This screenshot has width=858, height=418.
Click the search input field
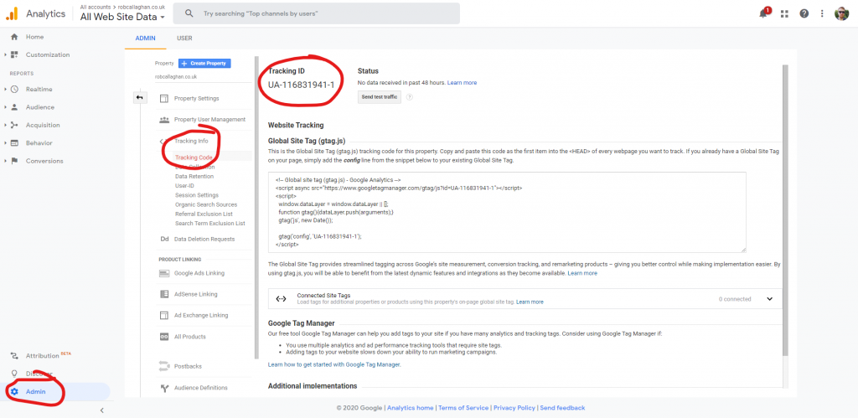point(316,13)
